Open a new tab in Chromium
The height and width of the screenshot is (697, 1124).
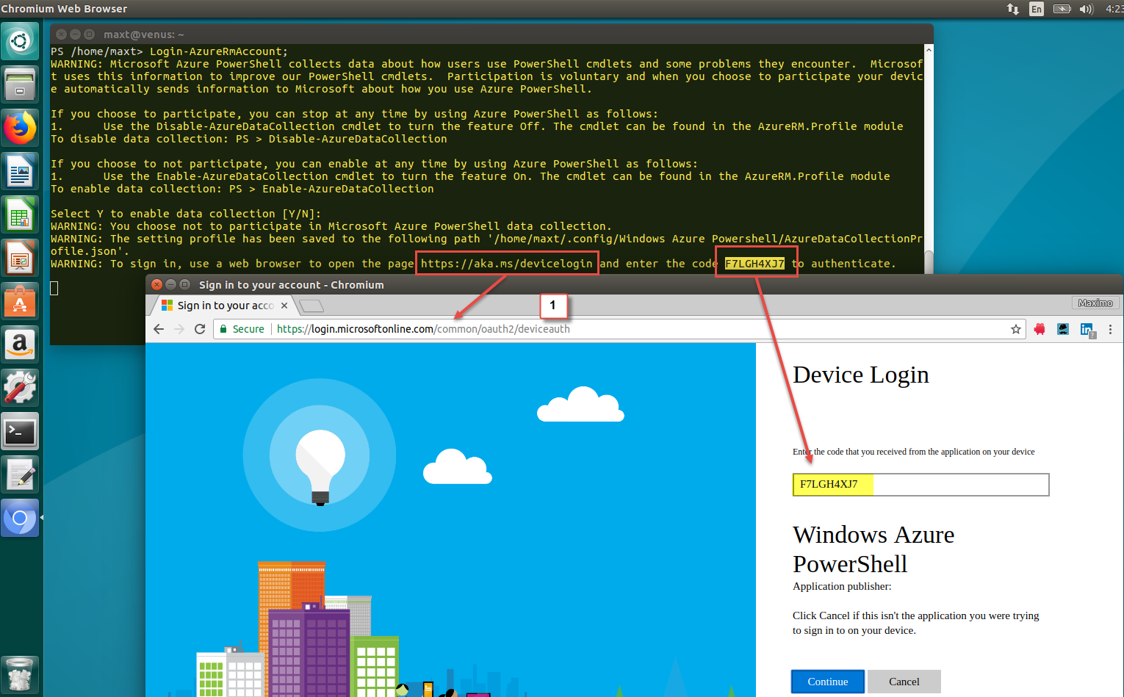tap(312, 306)
